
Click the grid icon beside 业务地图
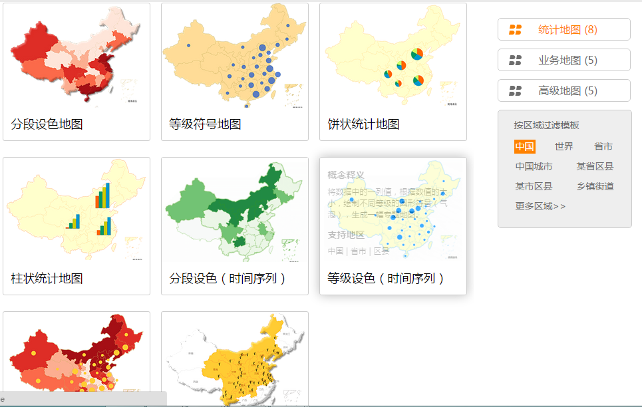click(x=516, y=59)
